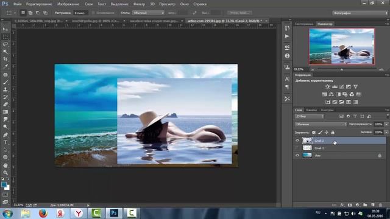Select the Crop tool

point(5,59)
